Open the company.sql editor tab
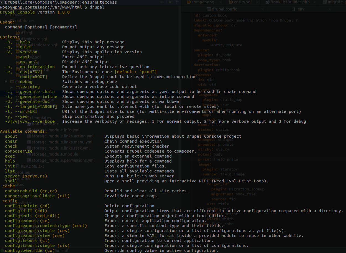 coord(203,2)
